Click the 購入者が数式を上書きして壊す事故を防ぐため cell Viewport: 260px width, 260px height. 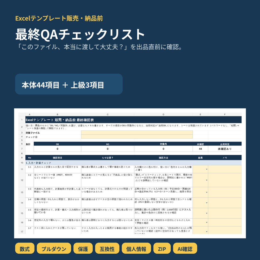(108, 169)
